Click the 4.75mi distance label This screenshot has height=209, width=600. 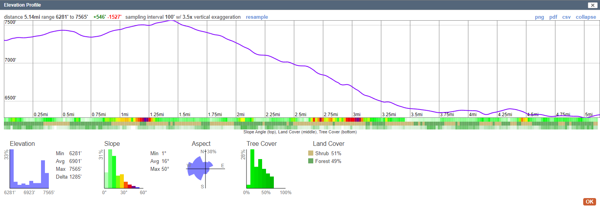click(x=563, y=115)
